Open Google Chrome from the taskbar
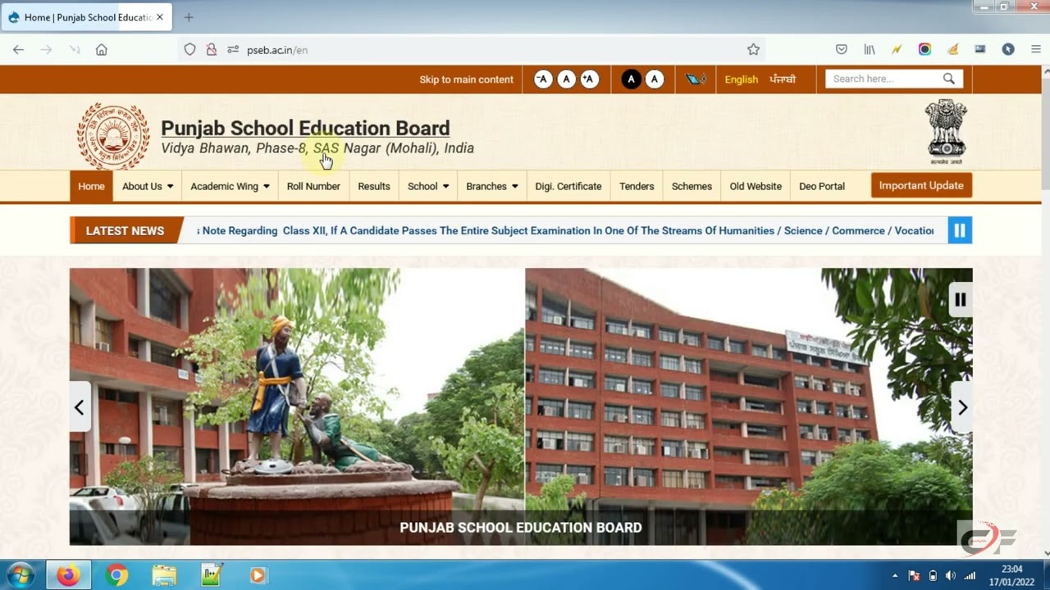The image size is (1050, 590). (x=116, y=575)
